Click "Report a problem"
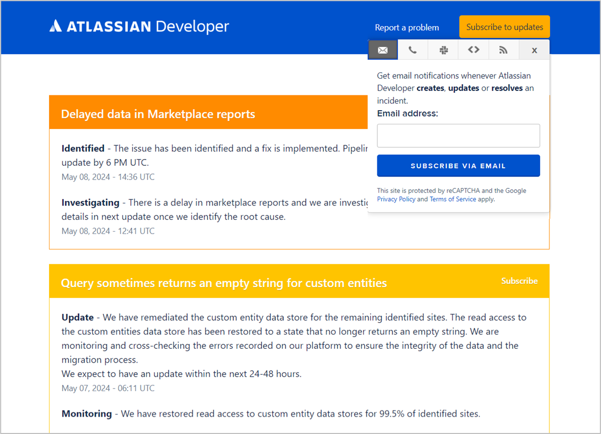 coord(406,27)
